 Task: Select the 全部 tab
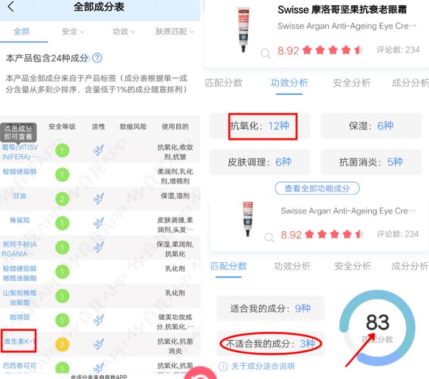pyautogui.click(x=21, y=32)
